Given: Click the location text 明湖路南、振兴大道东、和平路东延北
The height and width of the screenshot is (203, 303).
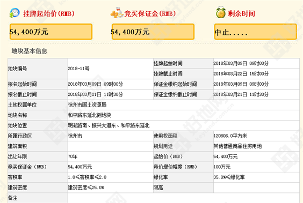Looking at the screenshot, I should pos(109,126).
